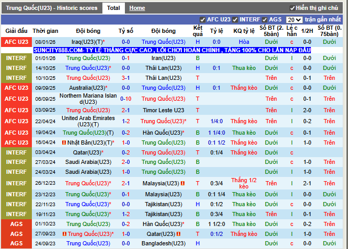This screenshot has height=249, width=348.
Task: Click the Thời gian column header
Action: [45, 31]
